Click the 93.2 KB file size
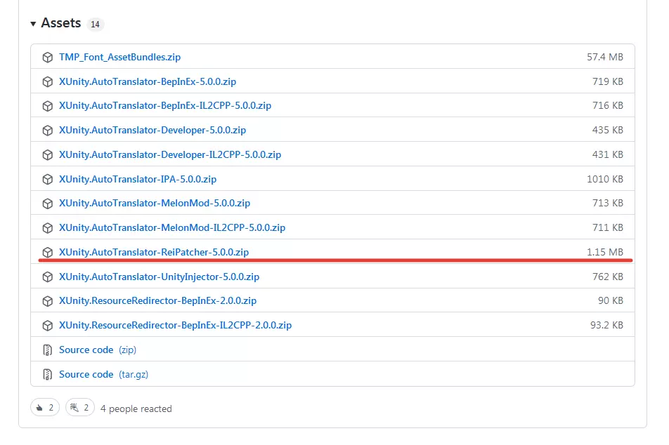The height and width of the screenshot is (445, 669). pos(606,325)
